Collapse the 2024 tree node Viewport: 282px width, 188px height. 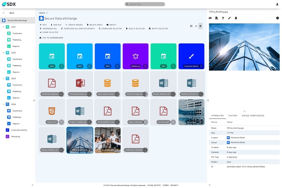[x=4, y=104]
